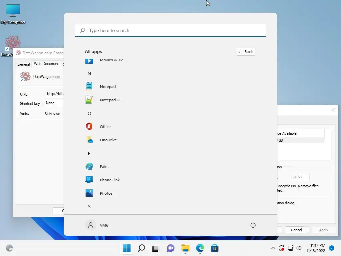Click Back button in All apps

pos(245,52)
